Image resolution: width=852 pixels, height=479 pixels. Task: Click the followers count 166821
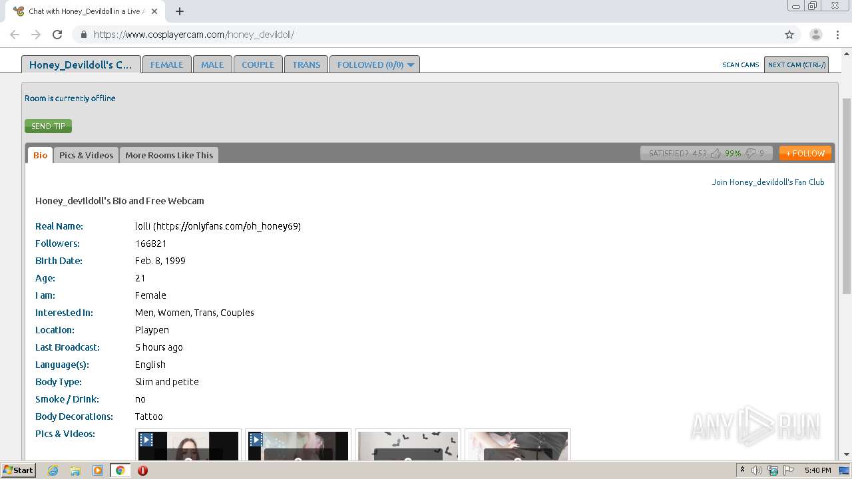(150, 243)
